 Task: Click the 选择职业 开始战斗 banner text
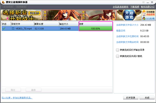(x=18, y=15)
